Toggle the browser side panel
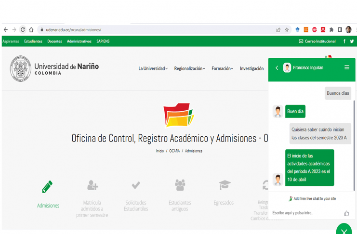This screenshot has height=234, width=357. coord(340,29)
